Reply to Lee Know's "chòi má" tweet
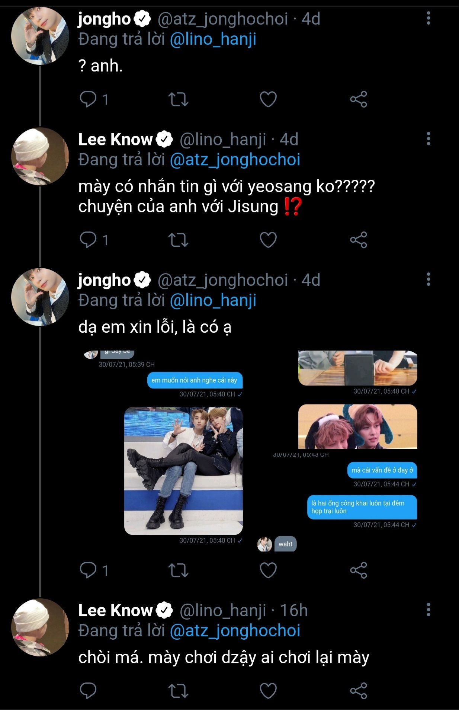The height and width of the screenshot is (710, 459). [88, 691]
